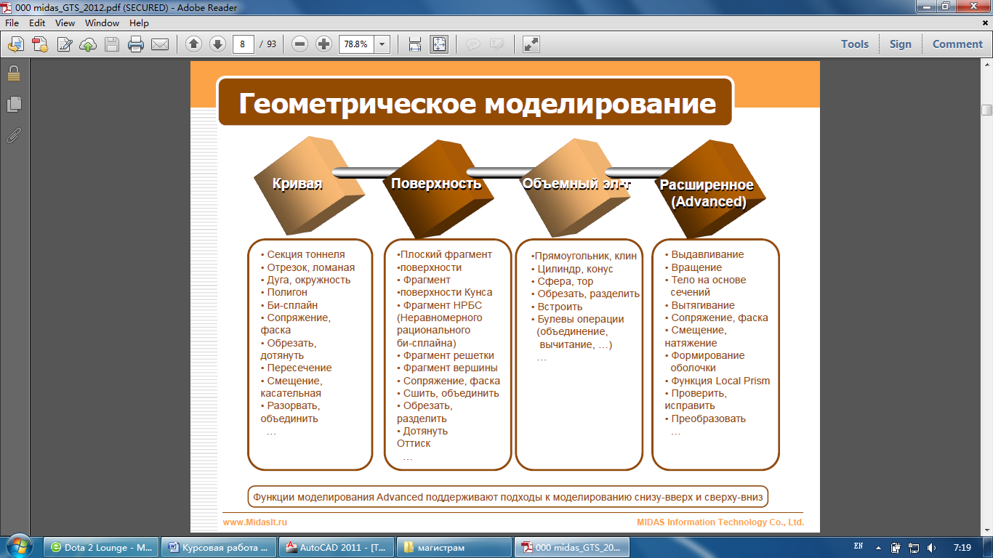
Task: Go to previous page with up arrow
Action: (193, 44)
